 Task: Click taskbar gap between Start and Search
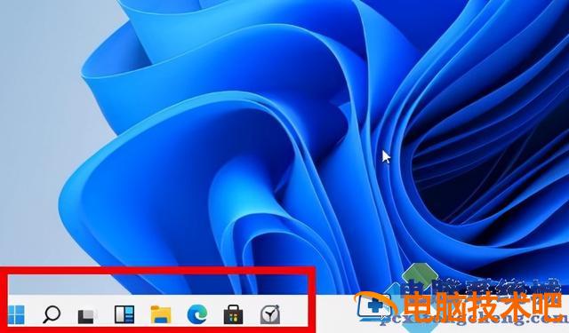[34, 314]
